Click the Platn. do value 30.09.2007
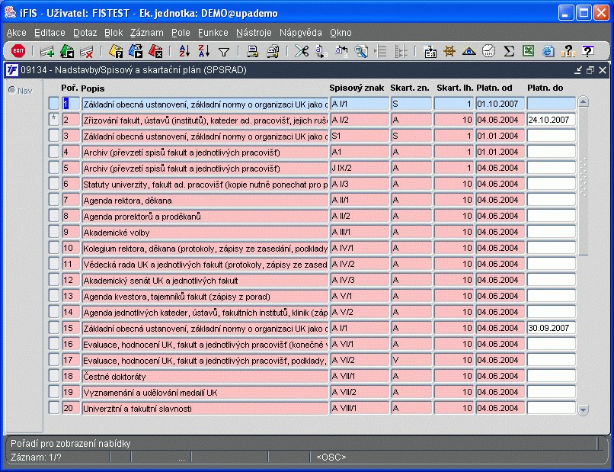This screenshot has width=614, height=472. click(552, 328)
